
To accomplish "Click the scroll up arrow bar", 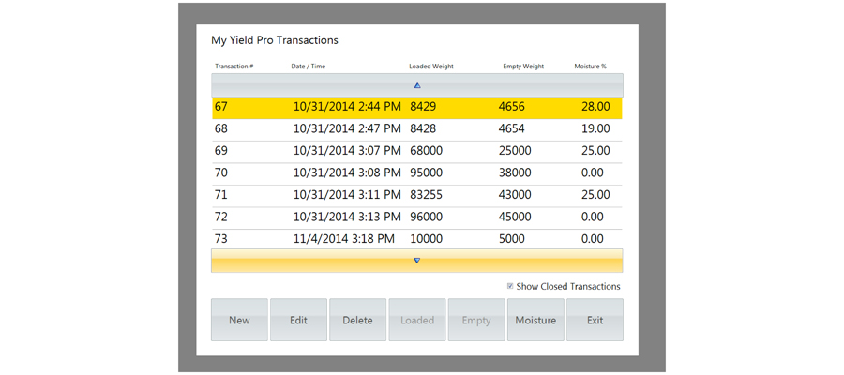I will 417,85.
